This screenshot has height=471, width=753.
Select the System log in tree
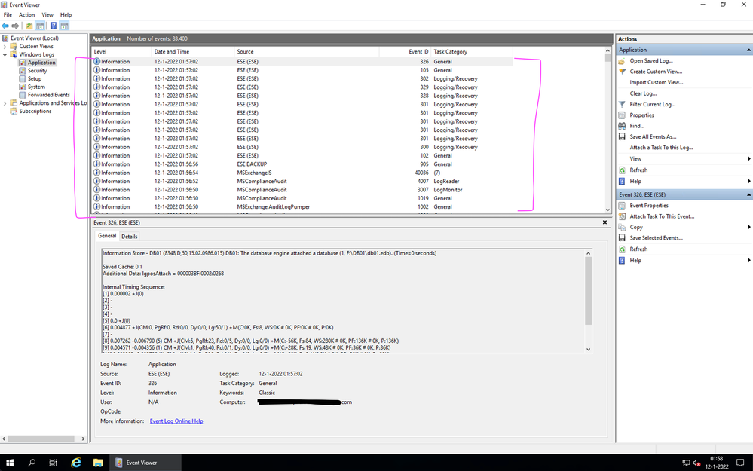(x=36, y=87)
